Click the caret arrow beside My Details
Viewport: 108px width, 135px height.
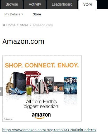[x=22, y=14]
